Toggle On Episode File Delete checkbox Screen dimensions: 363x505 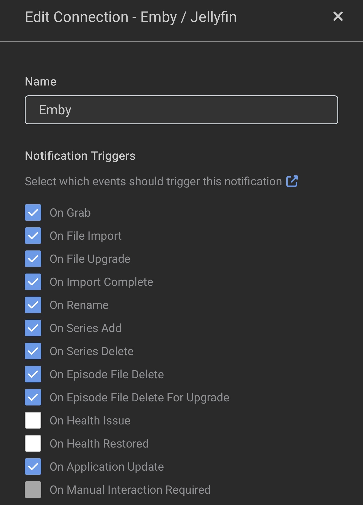33,374
